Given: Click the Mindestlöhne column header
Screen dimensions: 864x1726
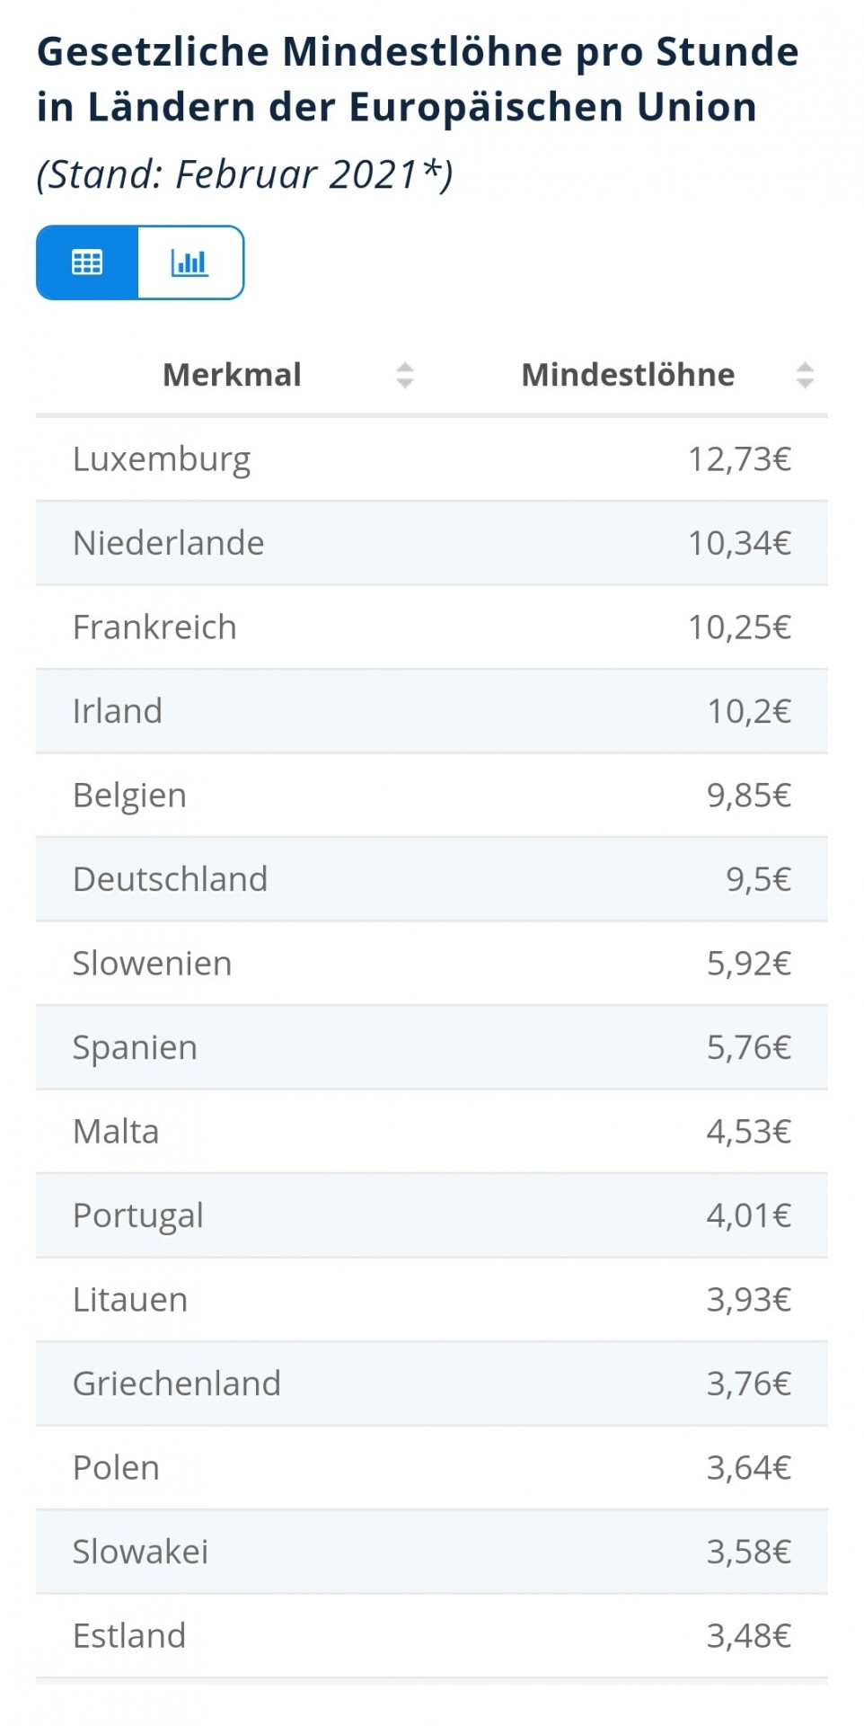Looking at the screenshot, I should [x=628, y=375].
